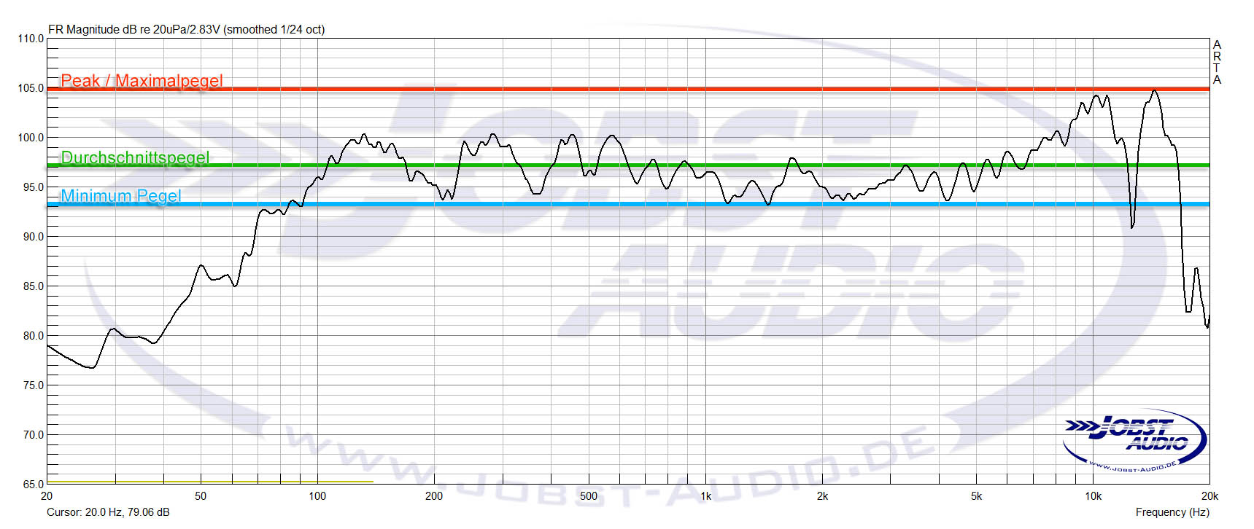Click the 100.0 value on the dB axis
This screenshot has width=1254, height=529.
pos(31,138)
